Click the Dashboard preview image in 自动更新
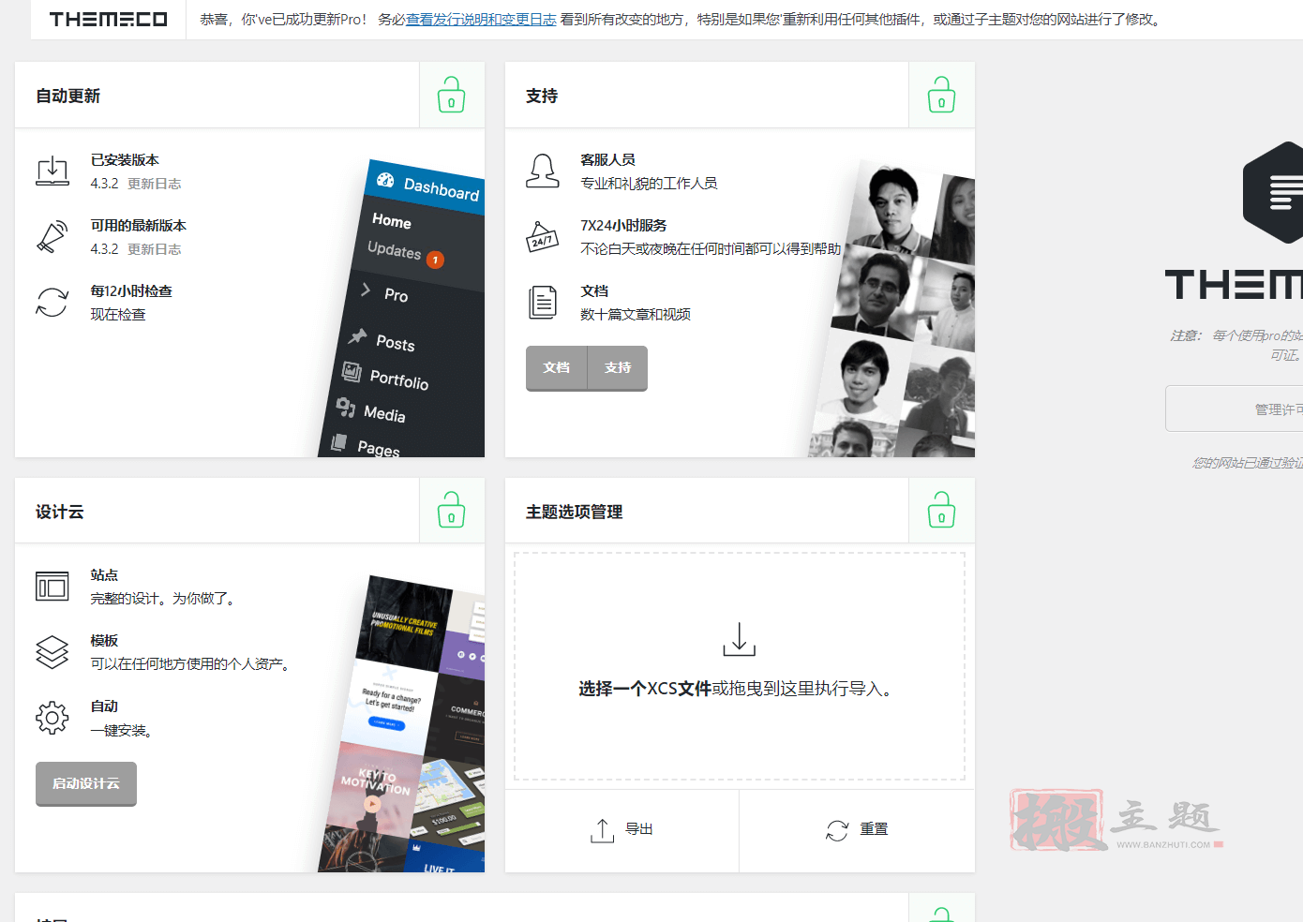Viewport: 1303px width, 922px height. click(403, 308)
